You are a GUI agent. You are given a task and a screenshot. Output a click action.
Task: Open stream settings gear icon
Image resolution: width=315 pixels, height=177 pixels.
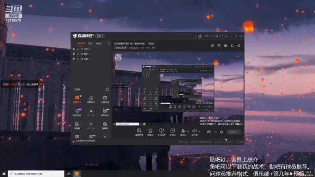(x=222, y=132)
